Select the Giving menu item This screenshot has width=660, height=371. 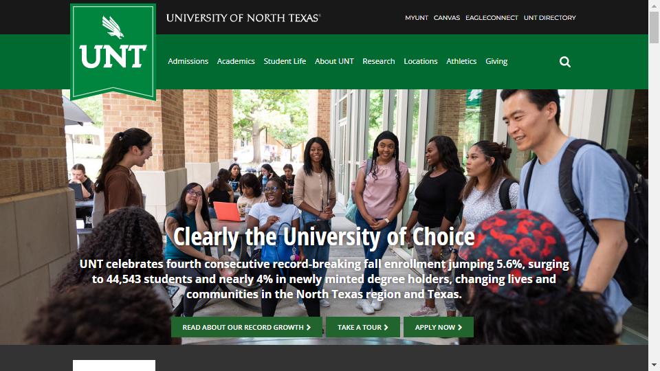pos(496,61)
